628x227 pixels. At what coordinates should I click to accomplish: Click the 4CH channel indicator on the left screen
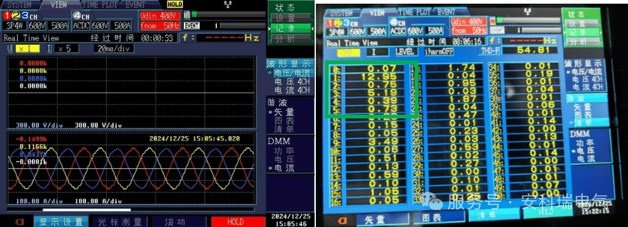82,16
